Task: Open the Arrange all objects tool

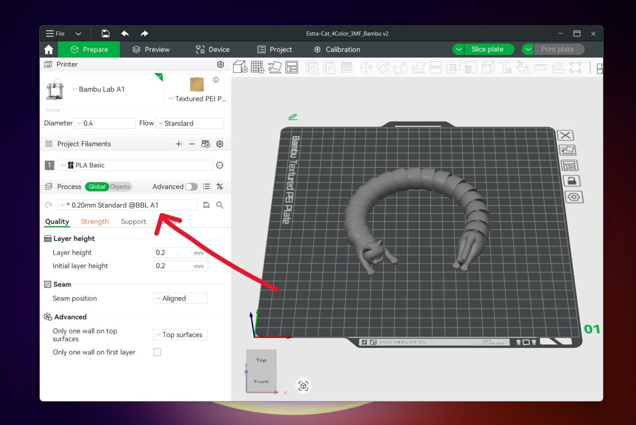Action: click(292, 67)
